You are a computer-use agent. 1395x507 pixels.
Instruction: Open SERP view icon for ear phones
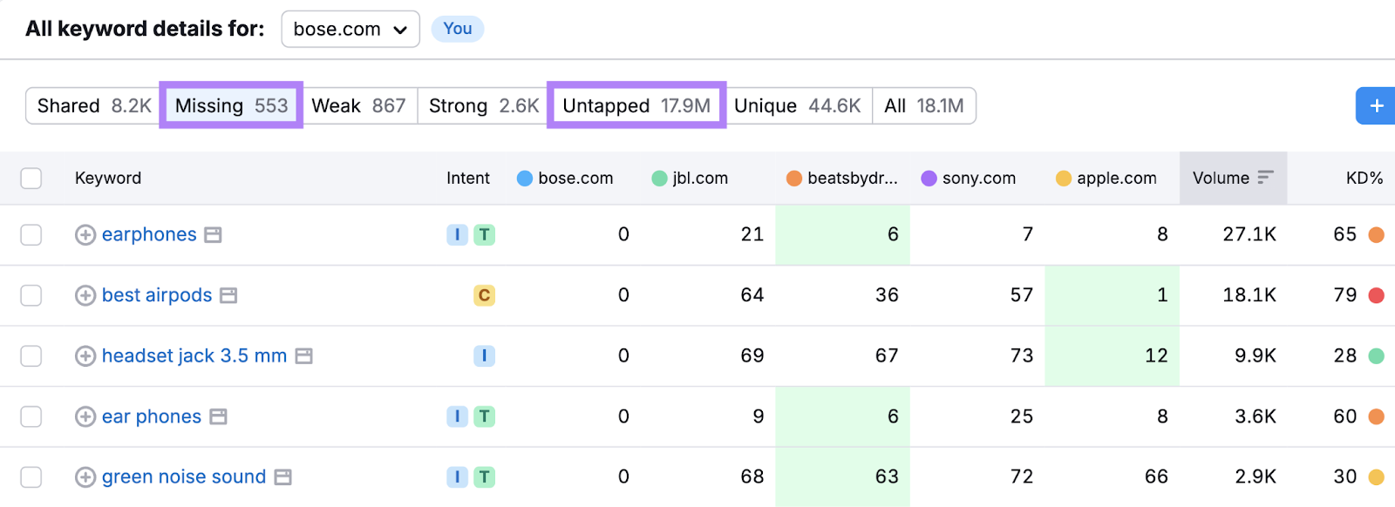(218, 417)
